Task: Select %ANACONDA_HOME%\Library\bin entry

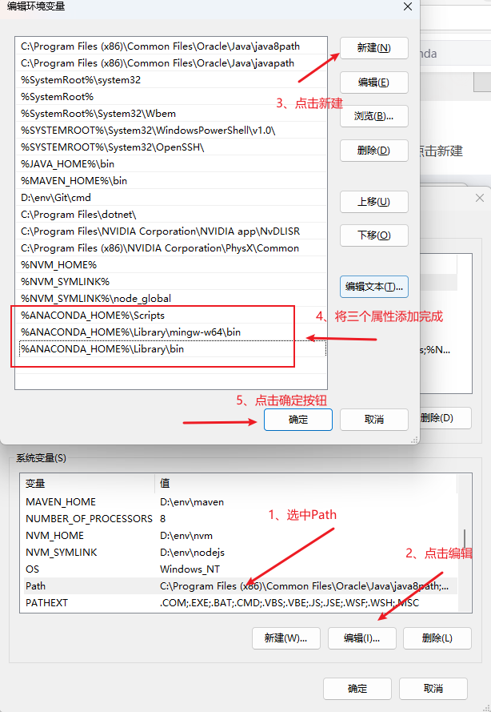Action: pyautogui.click(x=171, y=348)
